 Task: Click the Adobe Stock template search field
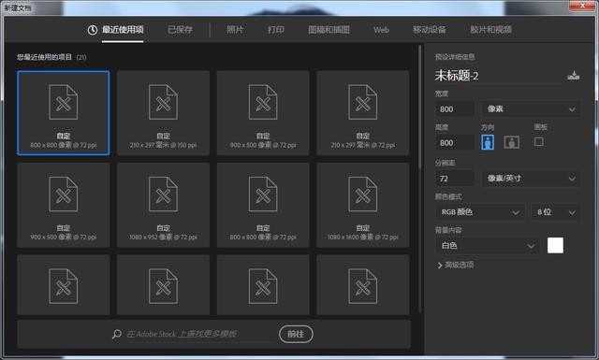click(198, 334)
